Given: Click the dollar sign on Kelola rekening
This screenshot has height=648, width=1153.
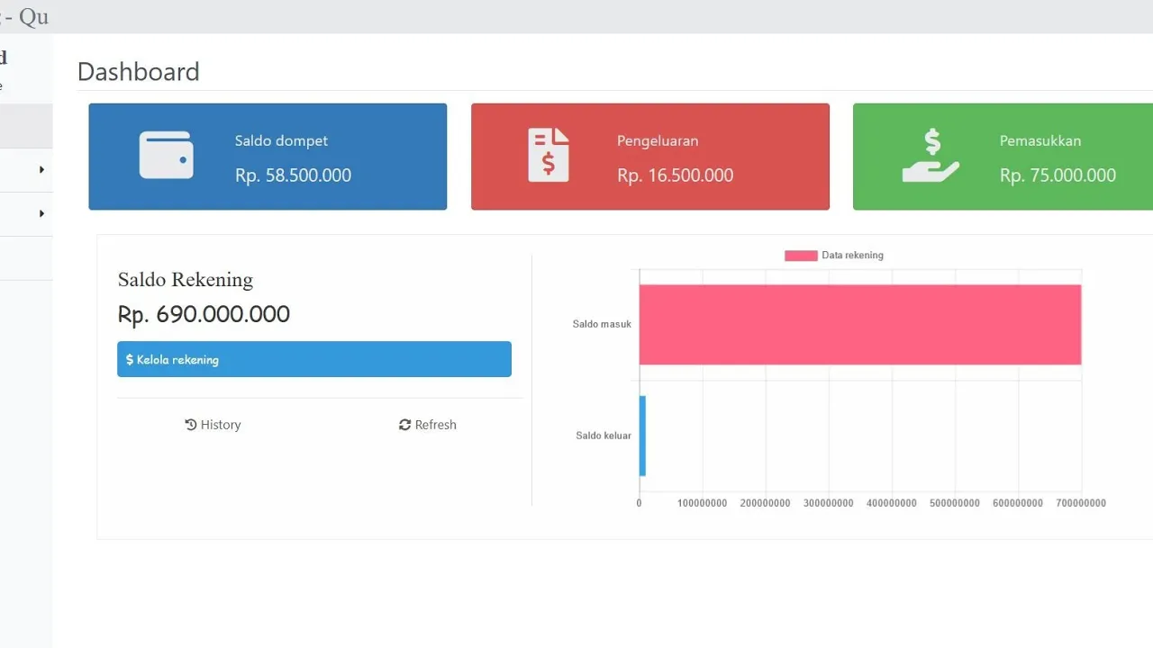Looking at the screenshot, I should 130,359.
